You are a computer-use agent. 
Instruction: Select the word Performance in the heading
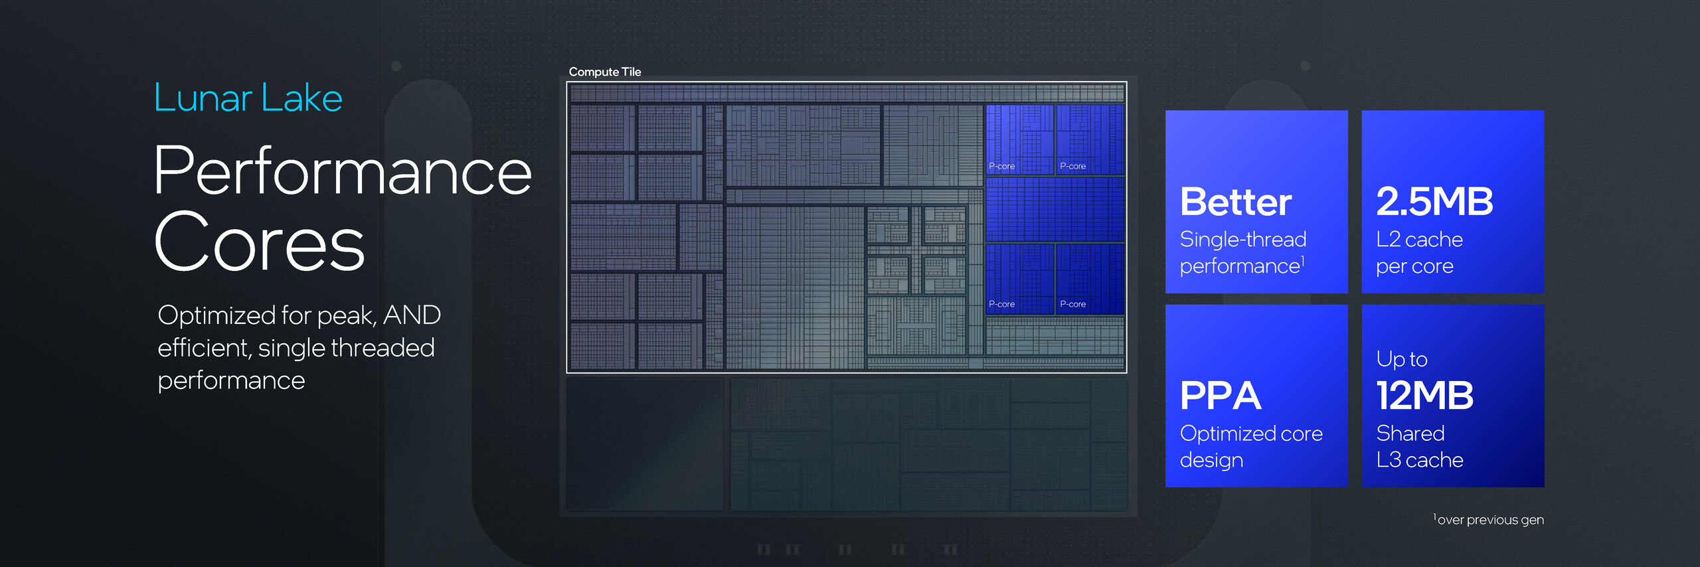tap(342, 171)
